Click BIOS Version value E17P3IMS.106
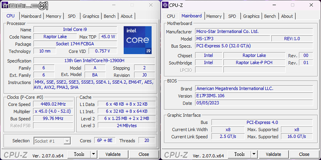The image size is (321, 160). pyautogui.click(x=254, y=96)
